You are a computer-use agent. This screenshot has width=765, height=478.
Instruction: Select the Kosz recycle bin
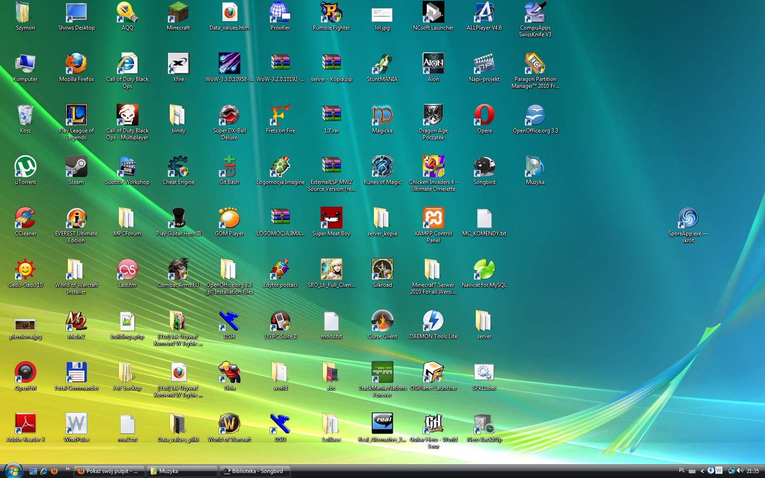click(x=25, y=119)
